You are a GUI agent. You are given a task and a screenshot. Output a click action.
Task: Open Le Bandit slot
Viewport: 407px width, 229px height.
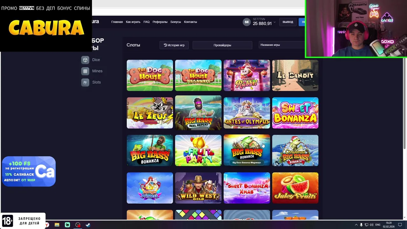295,75
